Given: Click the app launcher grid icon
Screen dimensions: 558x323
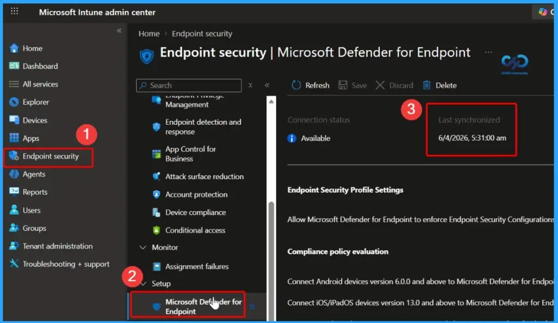Looking at the screenshot, I should [x=14, y=11].
